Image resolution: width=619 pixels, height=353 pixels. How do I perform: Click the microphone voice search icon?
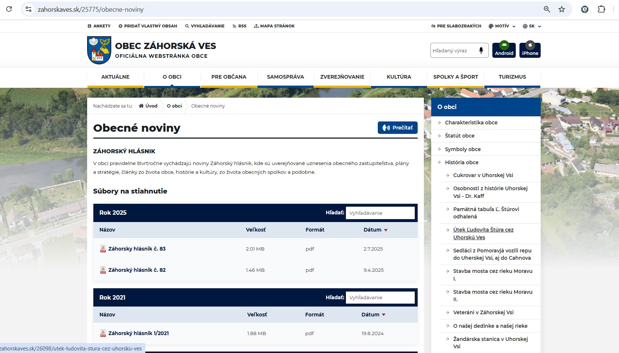(x=481, y=50)
